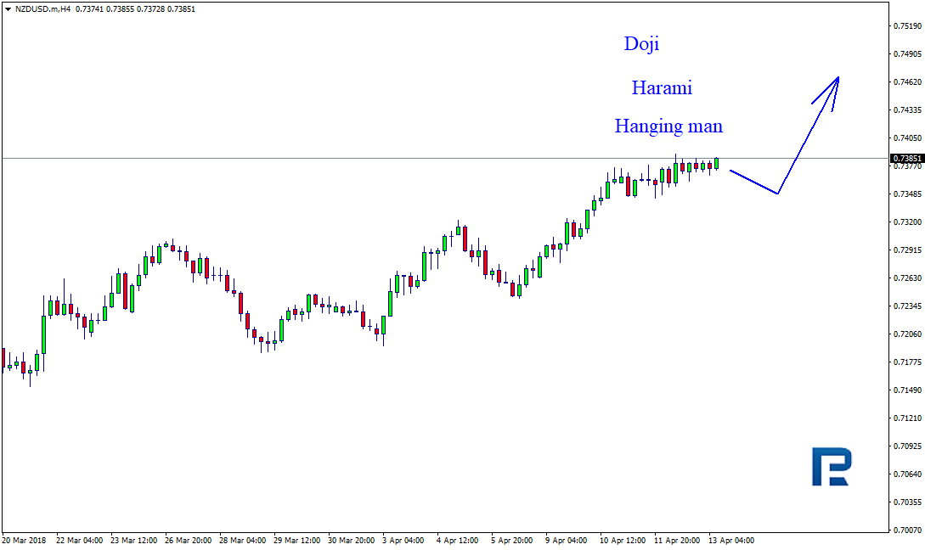
Task: Open the dropdown triangle beside NZDUSD.m,H4
Action: (8, 8)
